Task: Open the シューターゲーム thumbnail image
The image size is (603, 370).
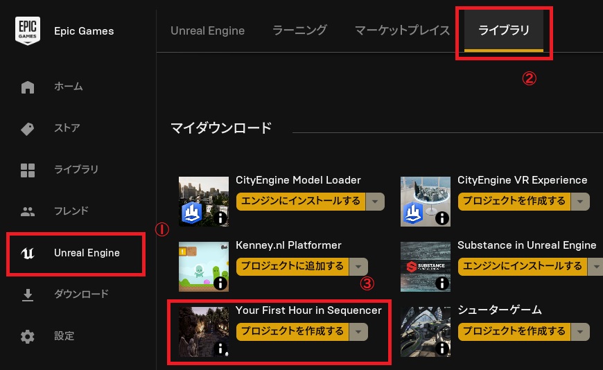Action: pyautogui.click(x=426, y=331)
